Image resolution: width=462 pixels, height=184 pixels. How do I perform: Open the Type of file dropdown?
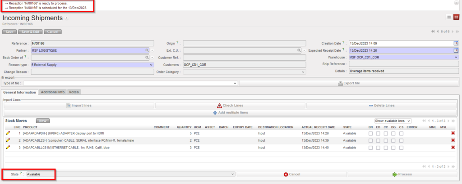[x=130, y=83]
